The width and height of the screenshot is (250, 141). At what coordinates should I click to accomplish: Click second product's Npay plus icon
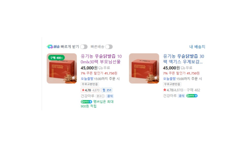coord(192,96)
